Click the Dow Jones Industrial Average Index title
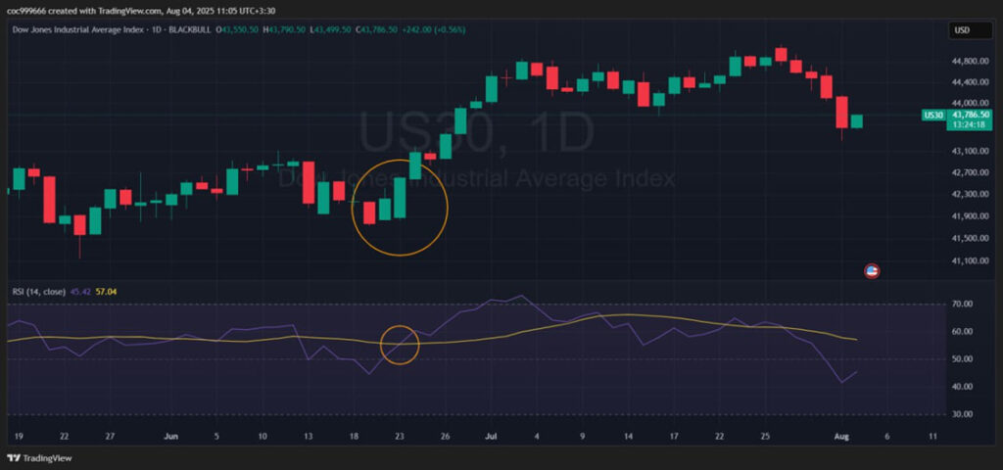This screenshot has height=470, width=1003. [76, 31]
